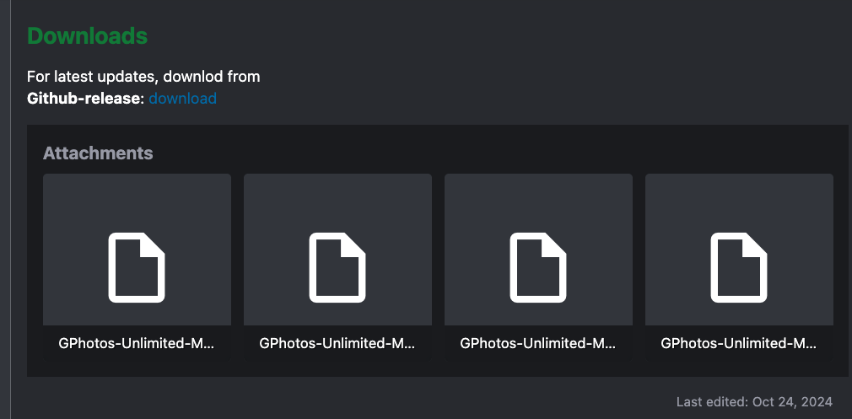Click the first attachment's file icon

(137, 266)
